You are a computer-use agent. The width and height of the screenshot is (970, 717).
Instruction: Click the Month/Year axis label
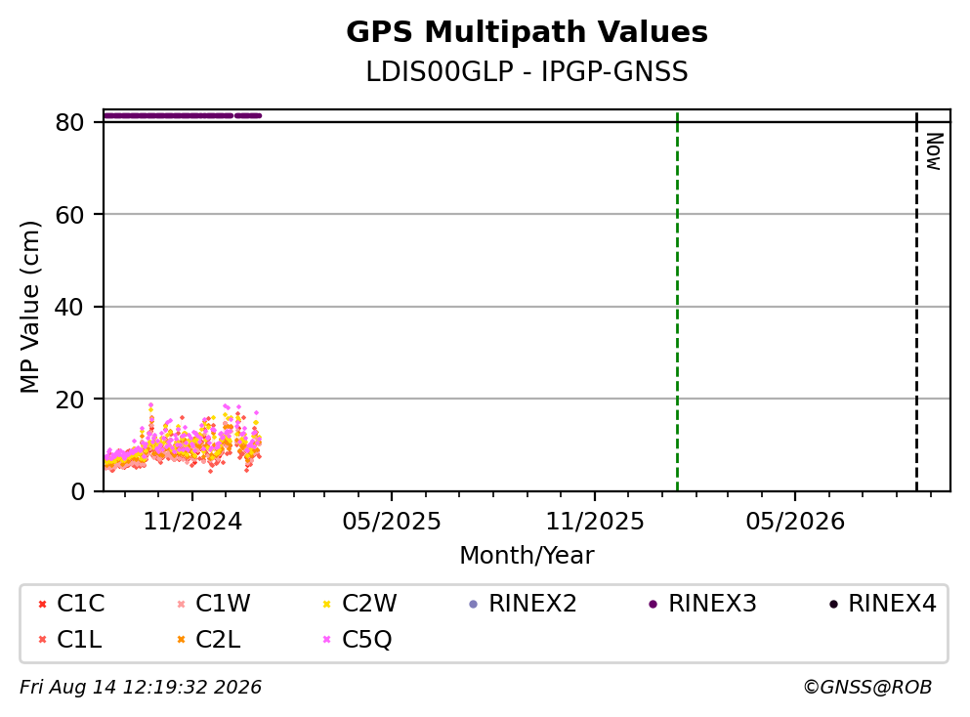pyautogui.click(x=527, y=555)
